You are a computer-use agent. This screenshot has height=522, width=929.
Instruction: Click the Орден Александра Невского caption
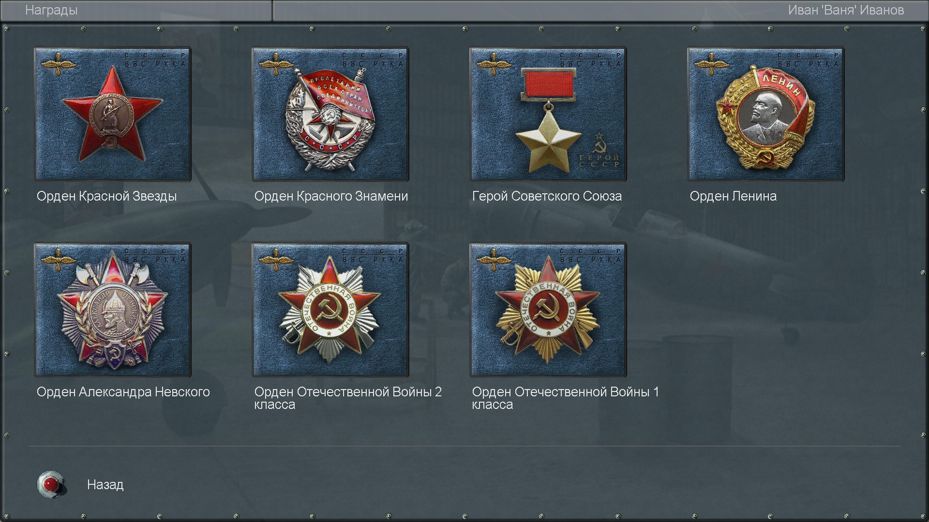tap(123, 392)
